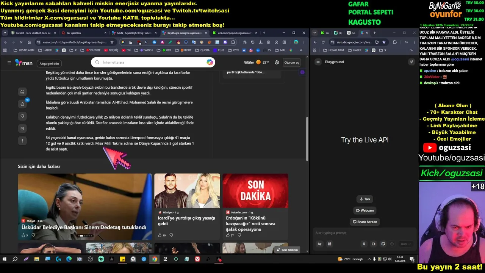Open AI Studio run settings panel

click(411, 62)
